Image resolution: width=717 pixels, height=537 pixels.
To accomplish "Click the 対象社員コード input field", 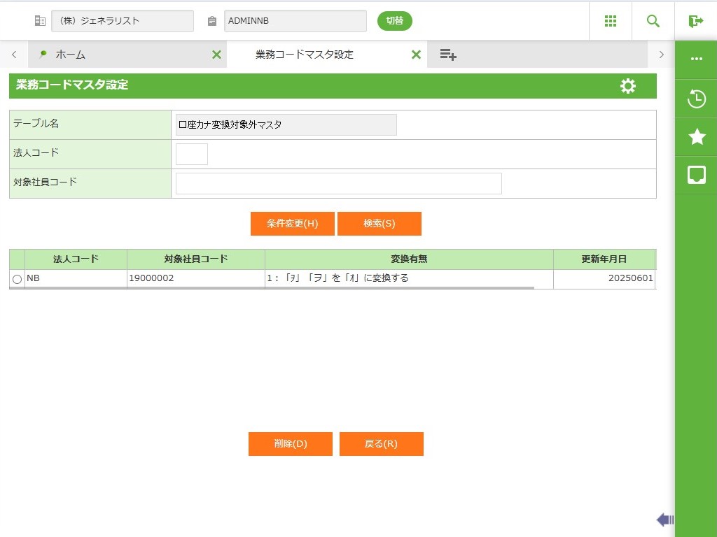I will pyautogui.click(x=338, y=183).
